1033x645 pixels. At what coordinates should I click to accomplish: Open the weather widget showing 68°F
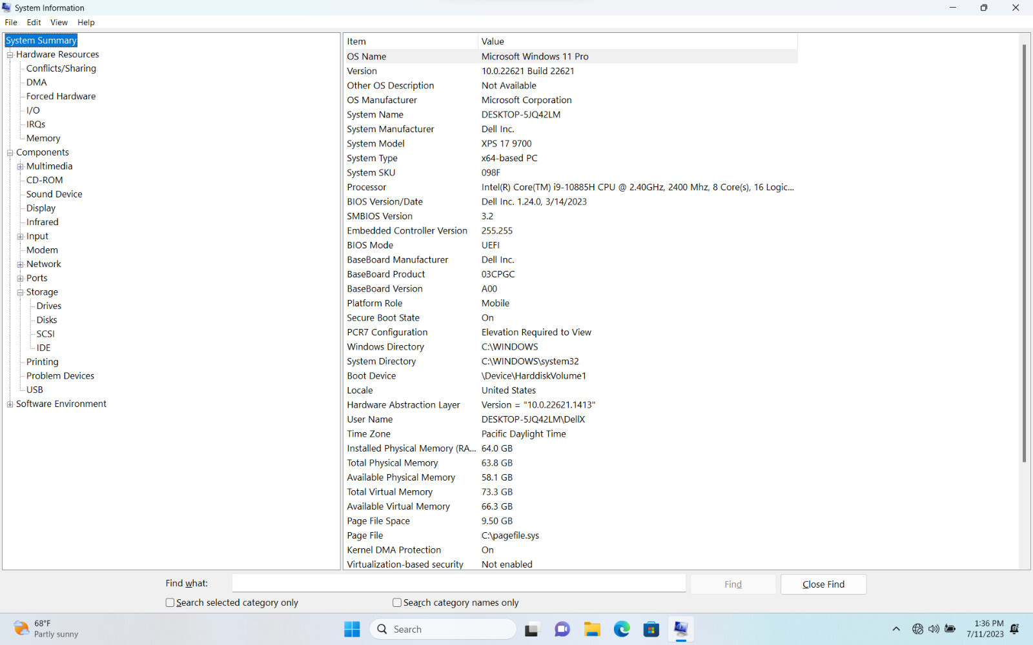click(x=46, y=629)
